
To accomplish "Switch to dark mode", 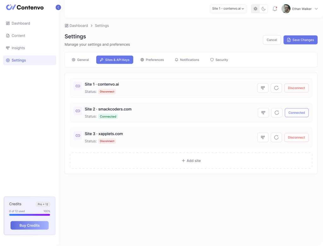I will coord(263,9).
